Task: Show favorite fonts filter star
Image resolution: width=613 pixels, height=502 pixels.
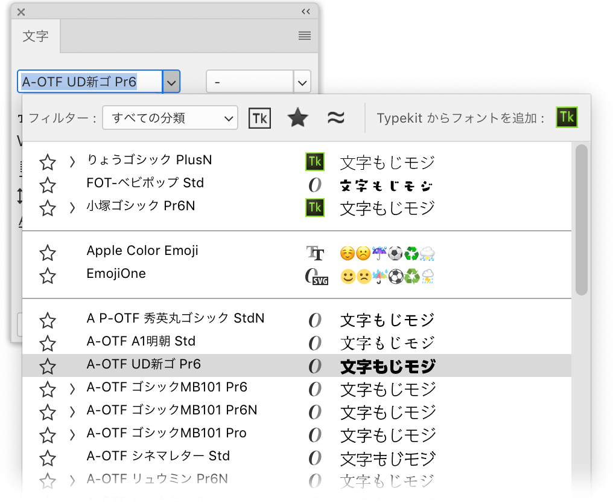Action: click(297, 117)
